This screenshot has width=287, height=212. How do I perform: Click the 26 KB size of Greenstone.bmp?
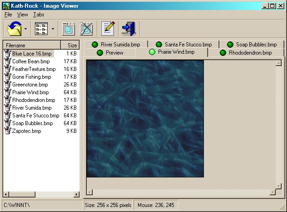(x=70, y=84)
